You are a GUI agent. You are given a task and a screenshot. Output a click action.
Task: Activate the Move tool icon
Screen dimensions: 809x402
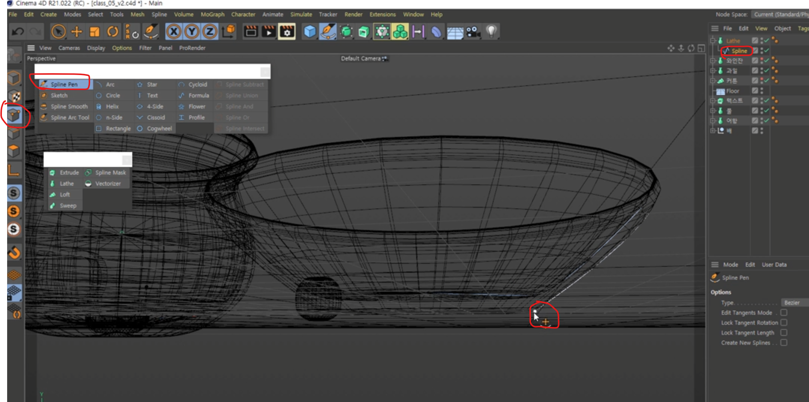pos(77,32)
